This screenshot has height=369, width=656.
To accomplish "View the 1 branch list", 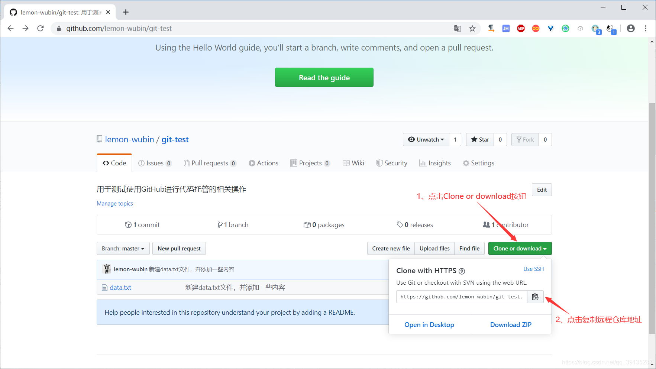I will 233,225.
